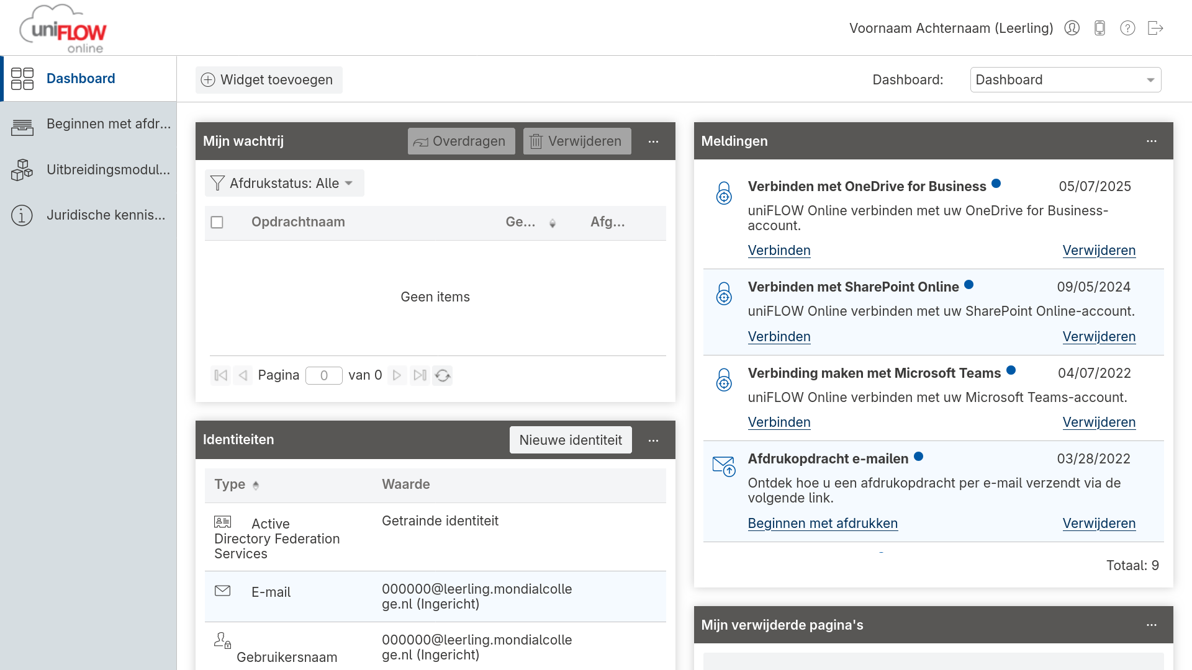1192x670 pixels.
Task: Toggle sorting on the Type column header
Action: coord(236,485)
